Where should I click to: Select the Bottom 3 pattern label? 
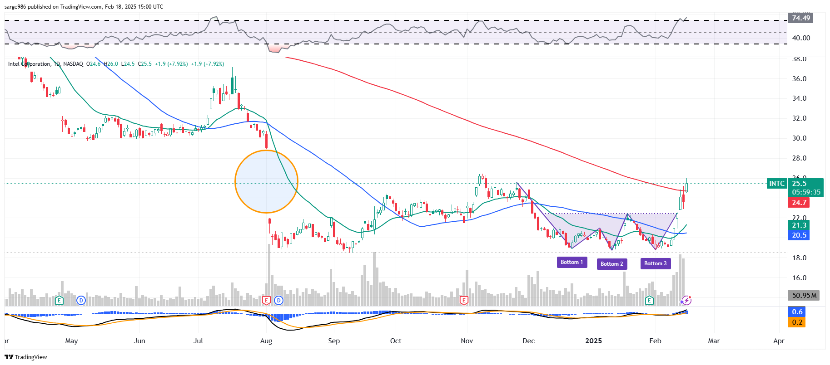tap(655, 263)
